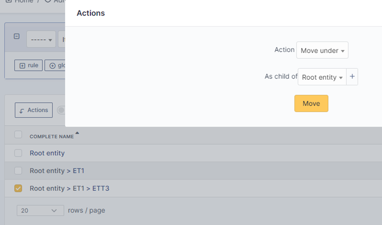382x225 pixels.
Task: Open the Root entity > ET1 link
Action: 57,170
